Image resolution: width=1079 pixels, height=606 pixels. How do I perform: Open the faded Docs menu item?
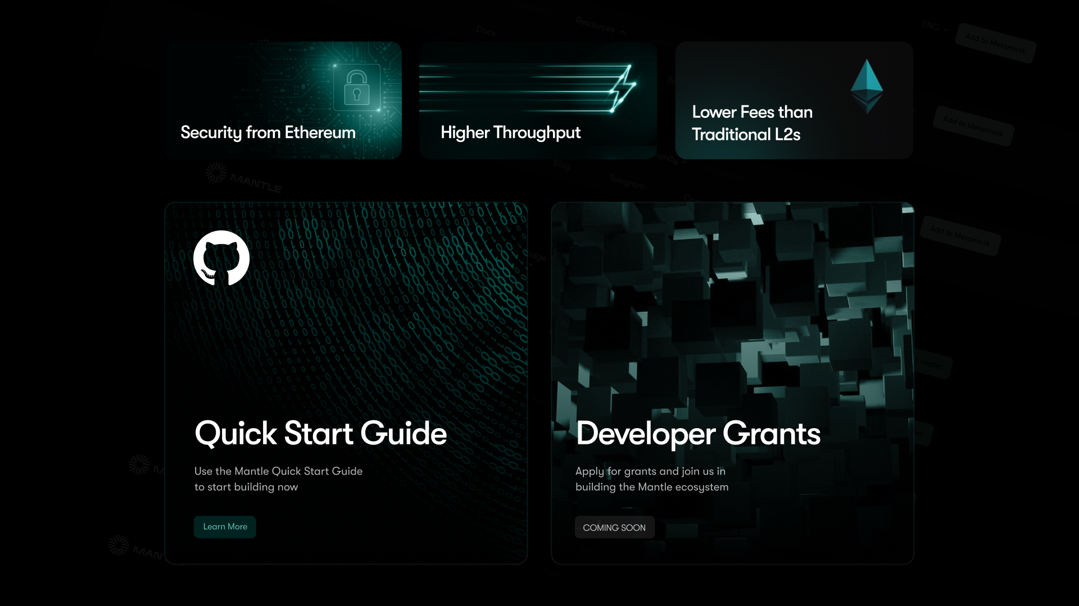point(486,31)
